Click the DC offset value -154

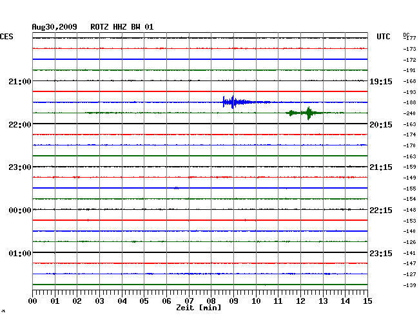[x=409, y=199]
